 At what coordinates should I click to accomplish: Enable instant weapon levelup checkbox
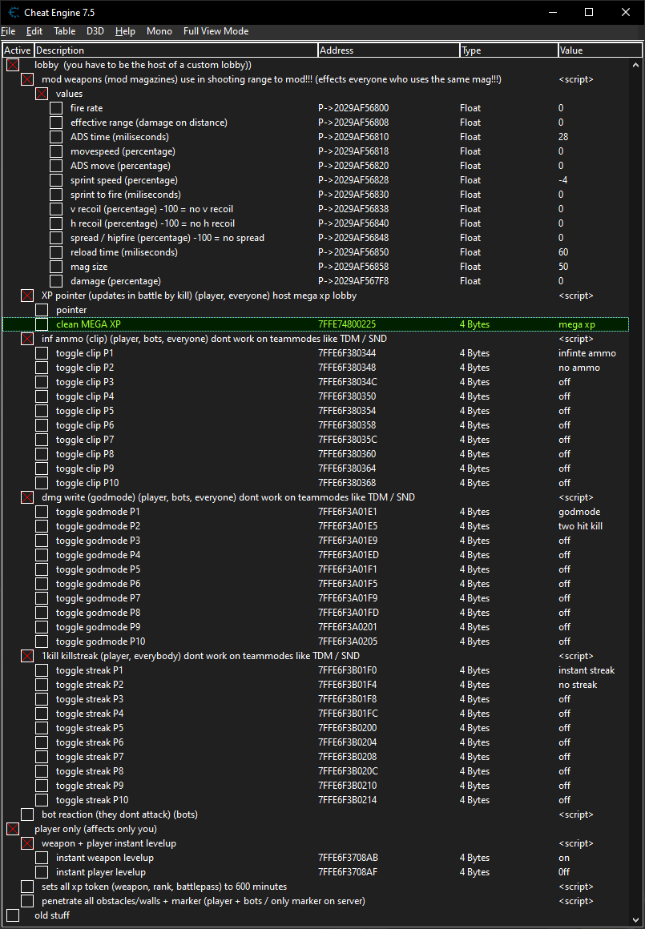coord(42,858)
